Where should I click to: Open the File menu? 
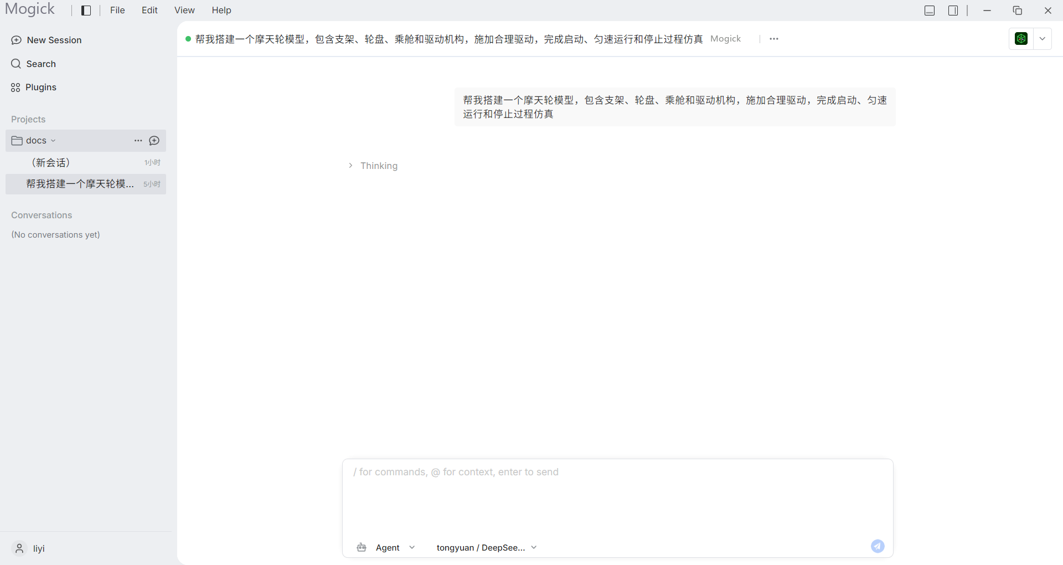pyautogui.click(x=117, y=11)
